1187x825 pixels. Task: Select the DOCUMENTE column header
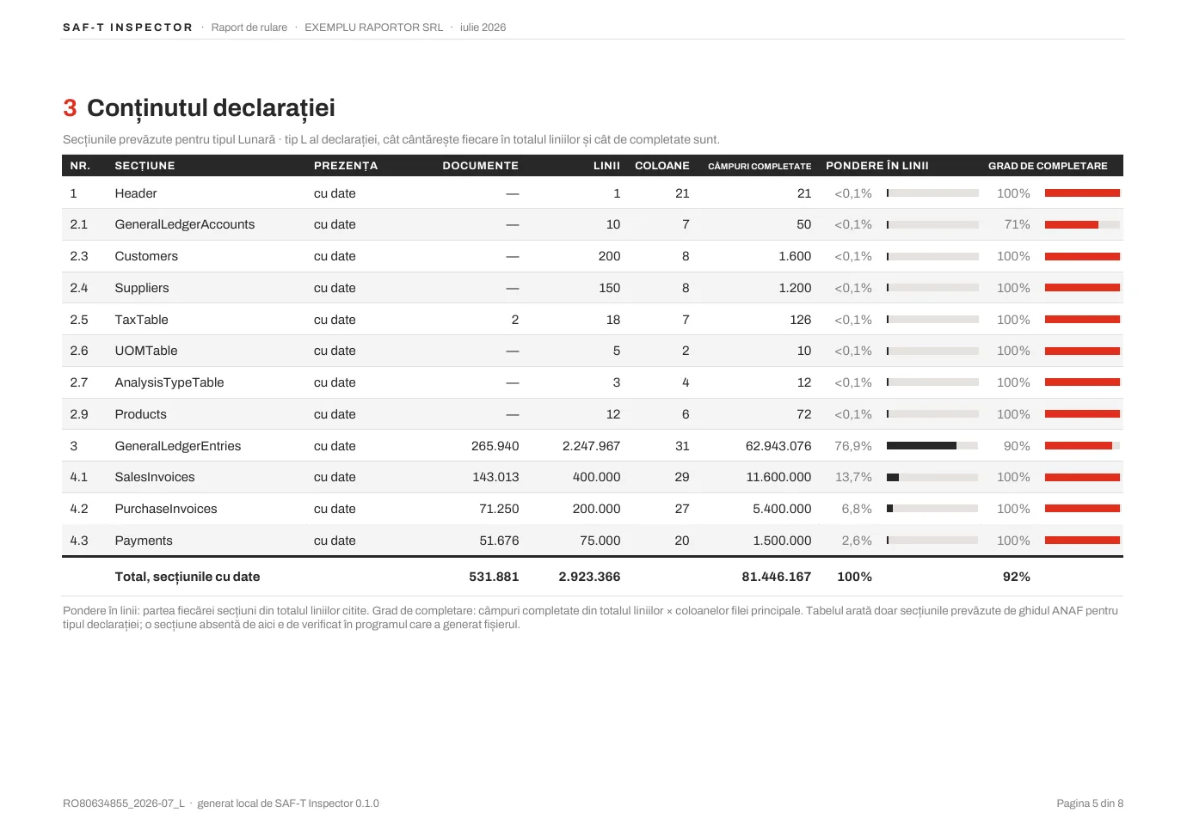[480, 166]
